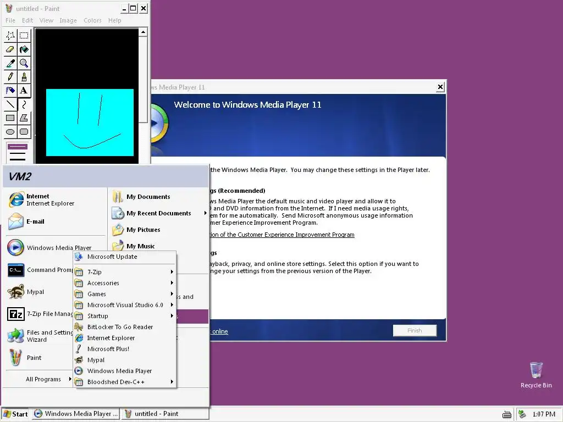
Task: Open the Help menu in Paint
Action: coord(115,20)
